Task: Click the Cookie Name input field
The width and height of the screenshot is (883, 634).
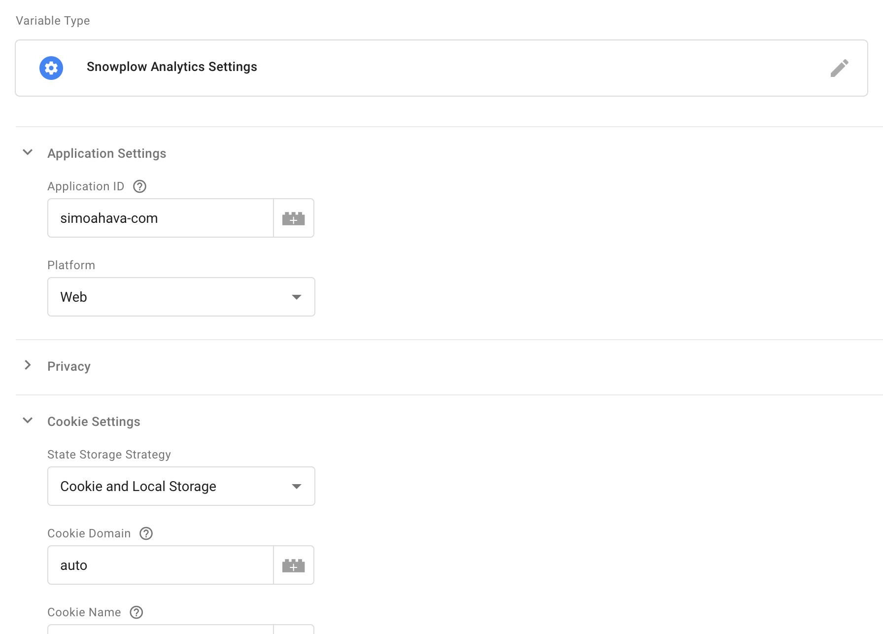Action: [161, 629]
